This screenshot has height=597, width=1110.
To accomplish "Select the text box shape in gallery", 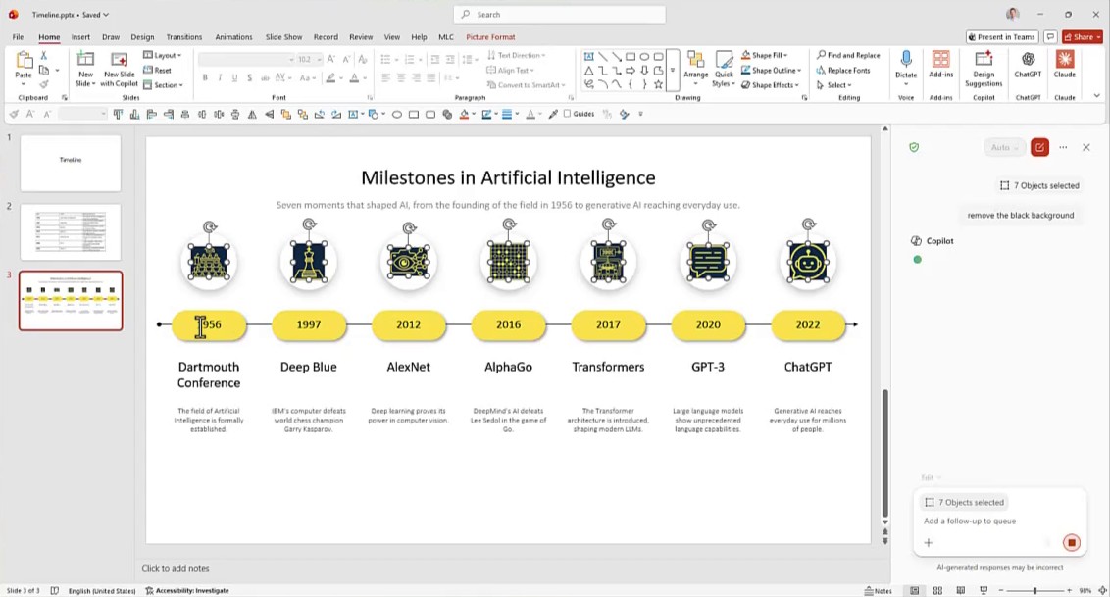I will tap(589, 56).
